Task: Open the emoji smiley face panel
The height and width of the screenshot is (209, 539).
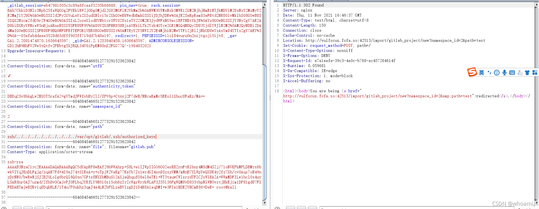Action: pos(497,73)
